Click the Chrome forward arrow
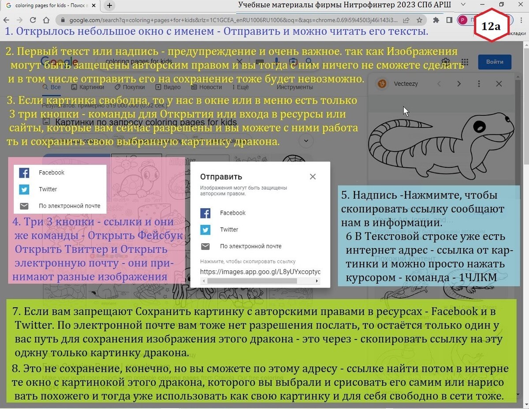 click(x=19, y=20)
